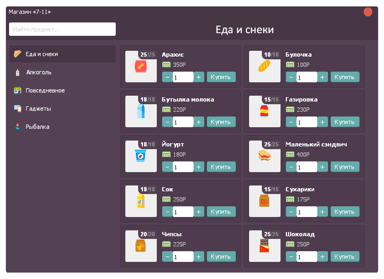Switch to the Гаджеты category
The height and width of the screenshot is (279, 384).
pyautogui.click(x=38, y=108)
